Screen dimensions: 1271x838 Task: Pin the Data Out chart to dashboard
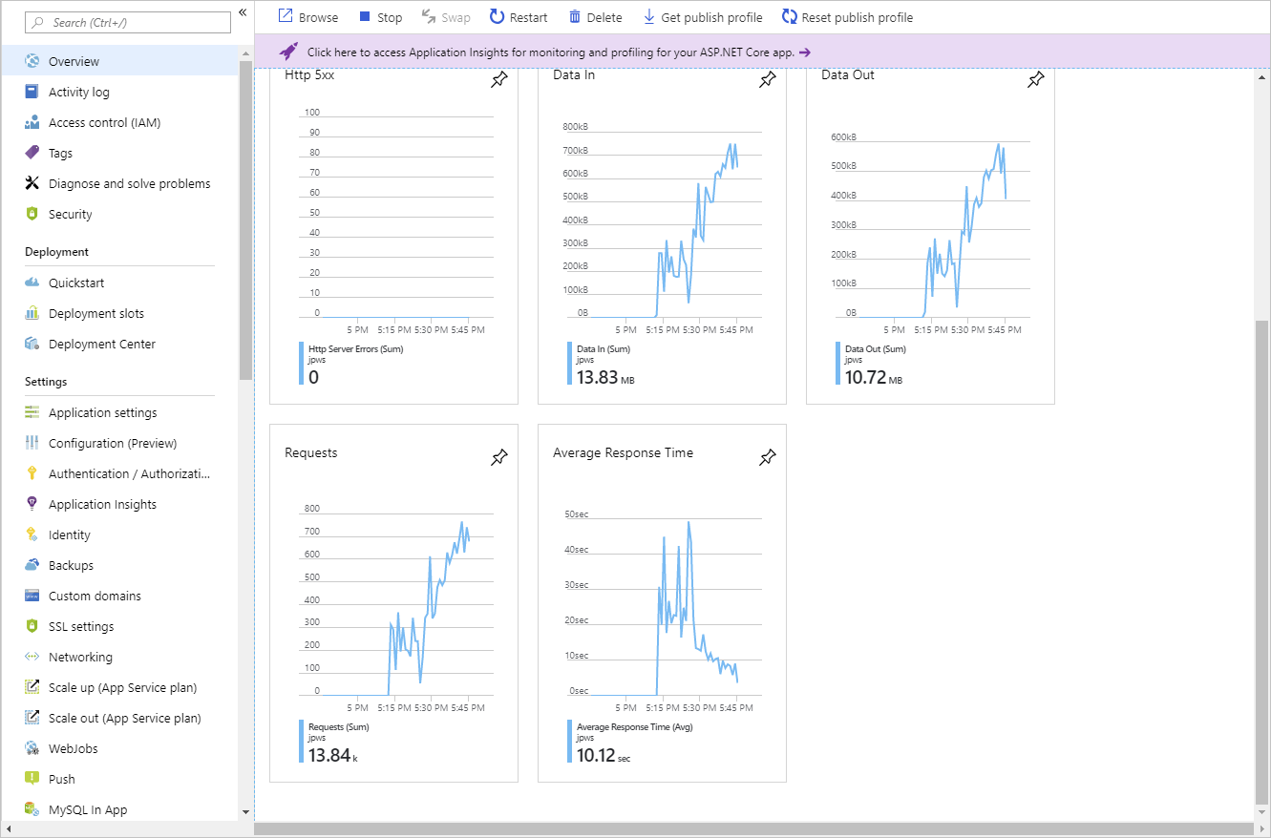(1035, 80)
